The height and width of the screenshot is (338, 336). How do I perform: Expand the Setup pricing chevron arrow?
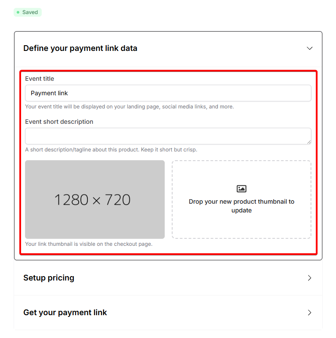tap(310, 278)
